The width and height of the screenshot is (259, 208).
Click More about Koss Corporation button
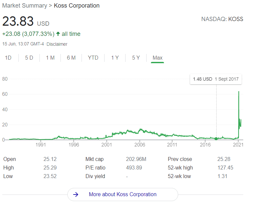123,195
